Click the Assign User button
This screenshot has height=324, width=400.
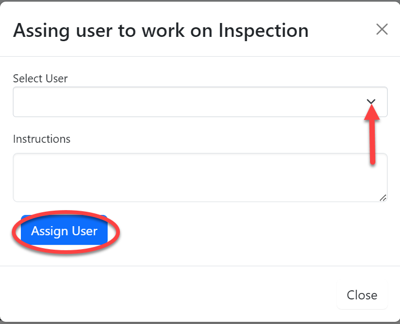click(x=64, y=231)
